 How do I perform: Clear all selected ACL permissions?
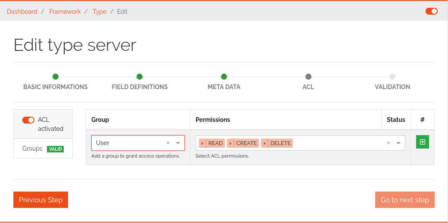click(x=388, y=143)
